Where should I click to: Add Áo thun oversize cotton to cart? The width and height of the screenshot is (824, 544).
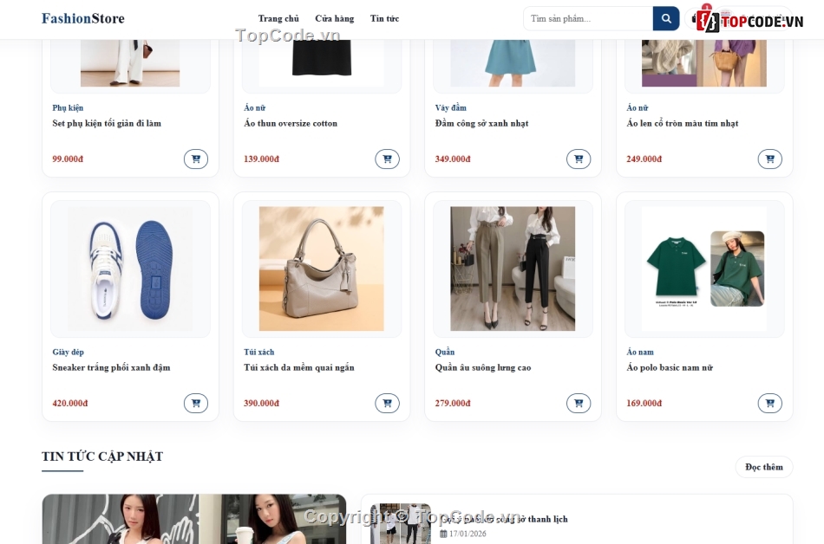[388, 159]
